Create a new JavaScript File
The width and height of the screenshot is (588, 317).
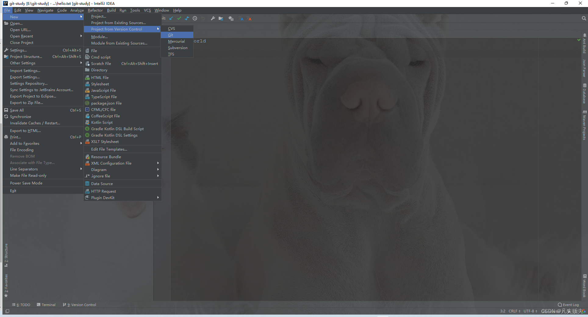click(x=123, y=90)
